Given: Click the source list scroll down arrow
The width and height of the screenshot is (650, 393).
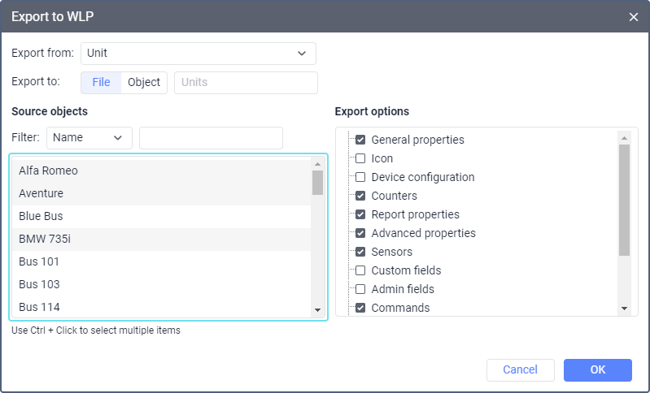Looking at the screenshot, I should pos(317,309).
